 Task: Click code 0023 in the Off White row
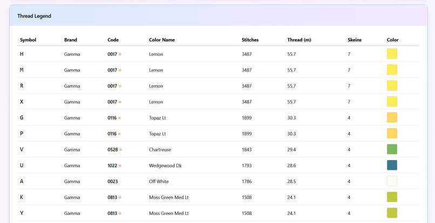click(x=113, y=182)
